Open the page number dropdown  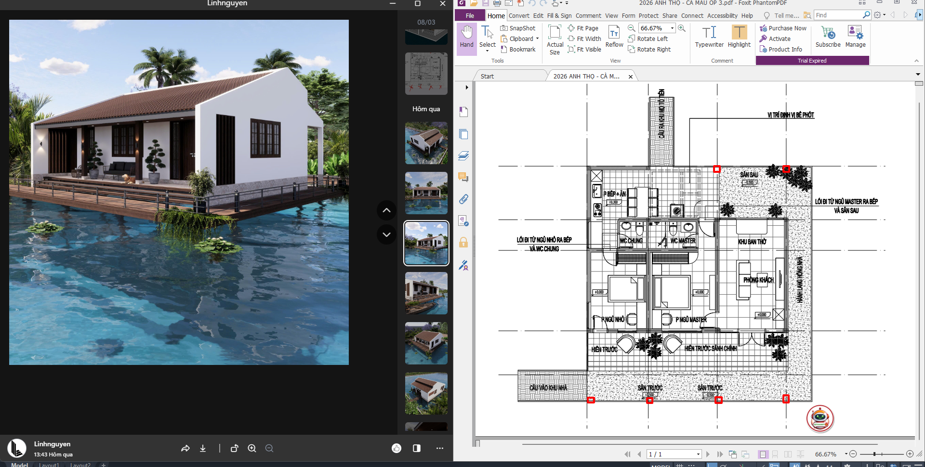[x=698, y=454]
